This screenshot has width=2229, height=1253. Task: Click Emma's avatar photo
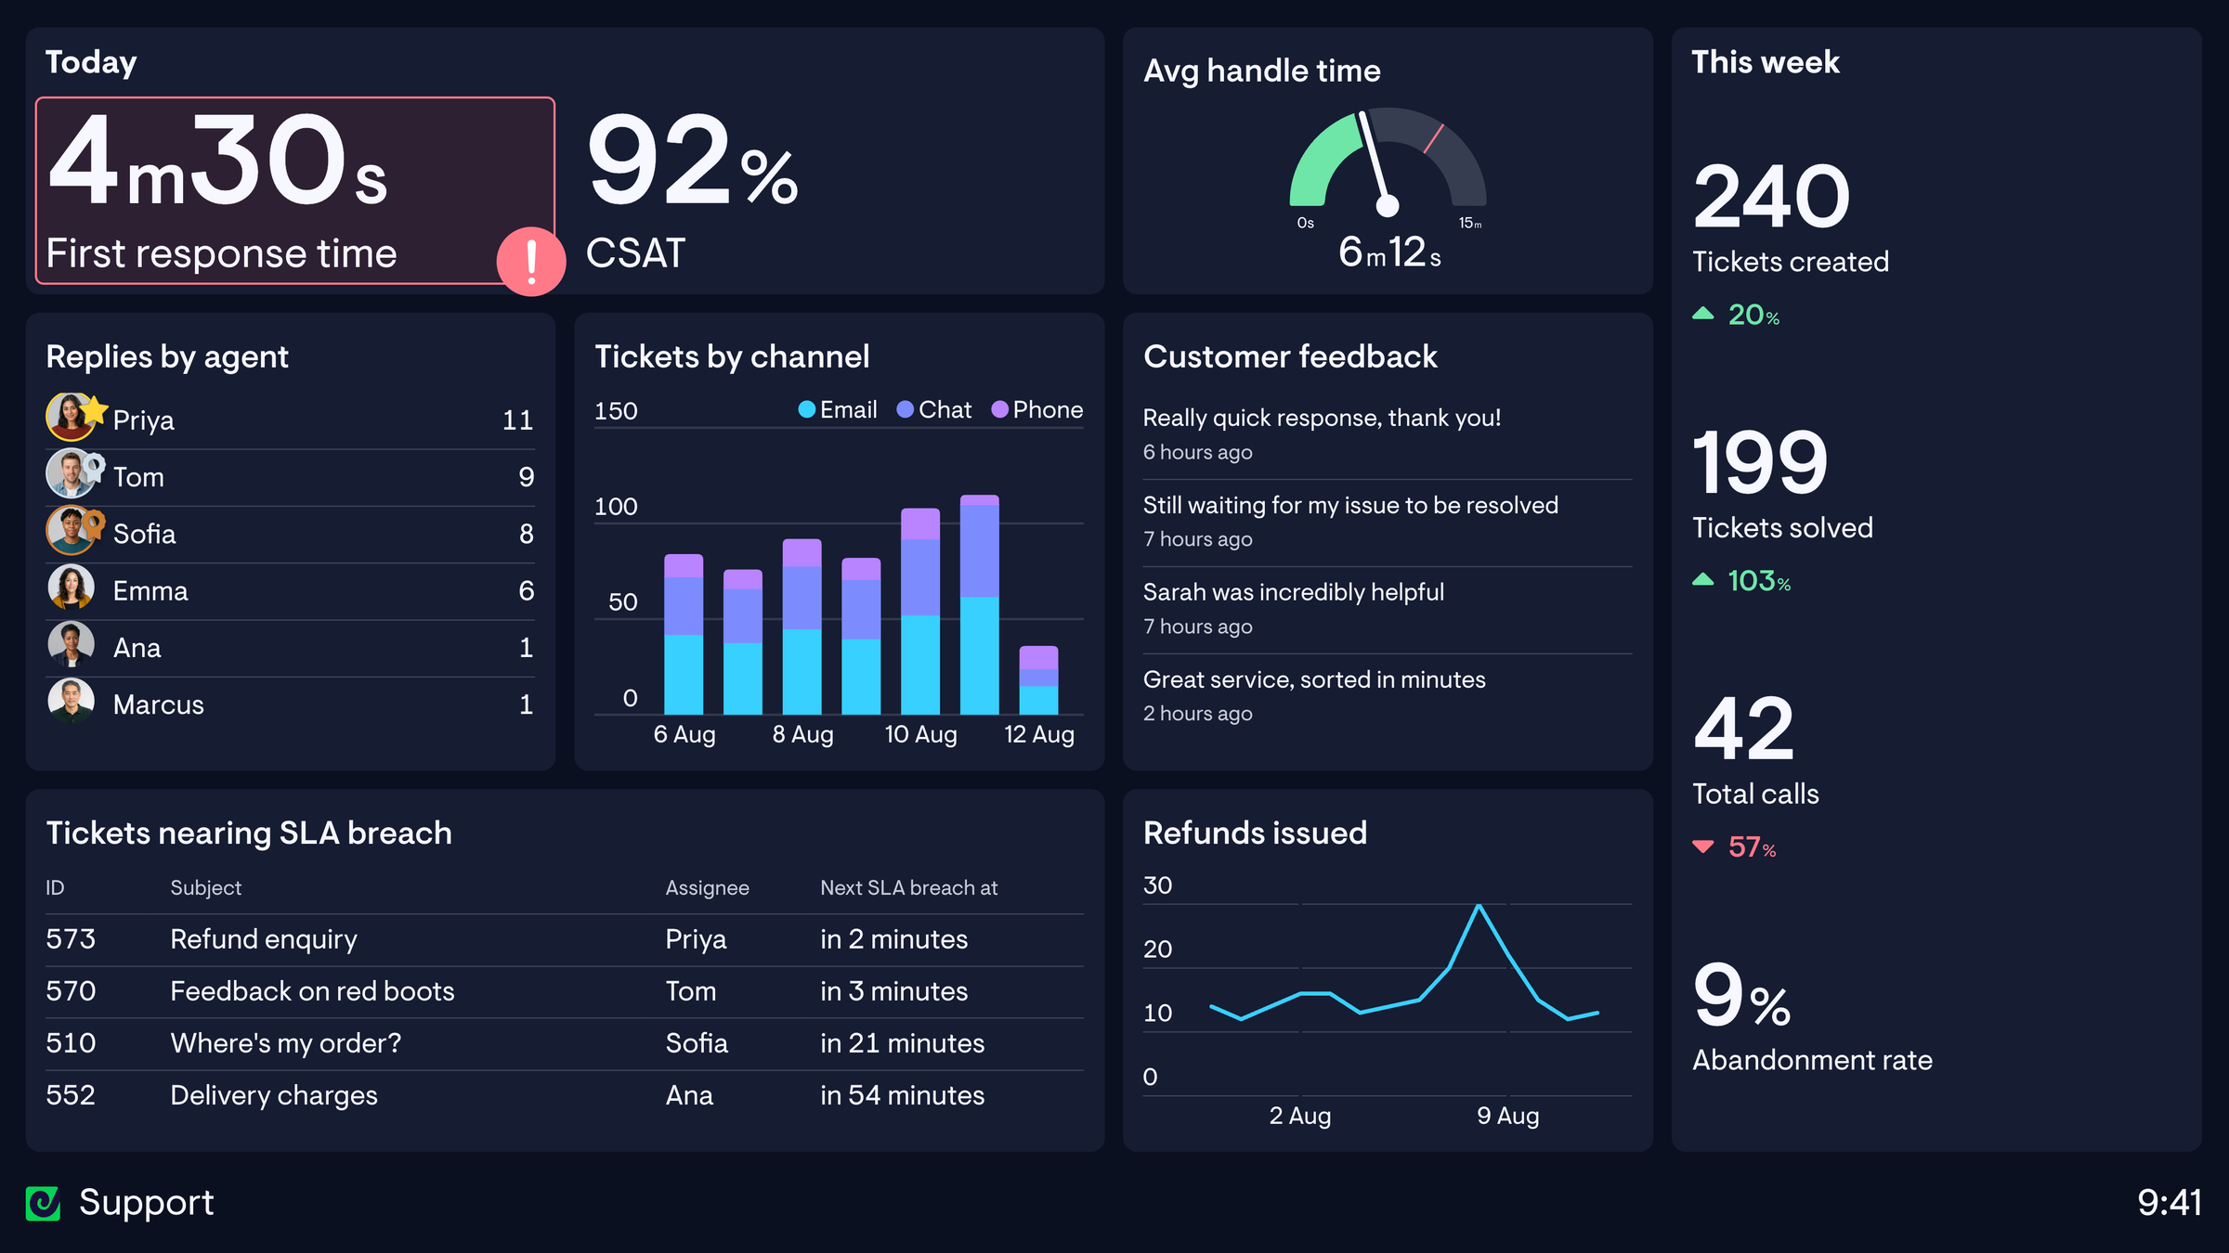click(71, 588)
